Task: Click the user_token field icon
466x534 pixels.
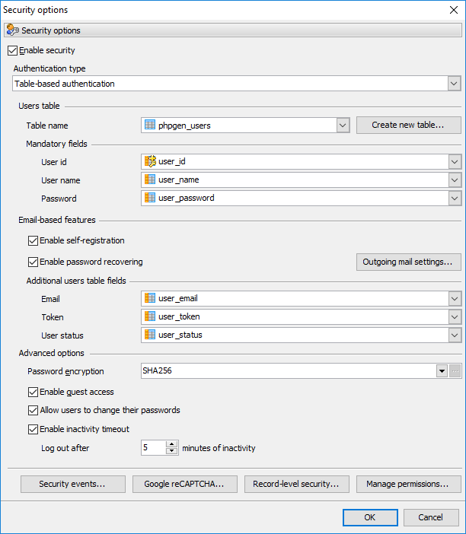Action: point(150,316)
